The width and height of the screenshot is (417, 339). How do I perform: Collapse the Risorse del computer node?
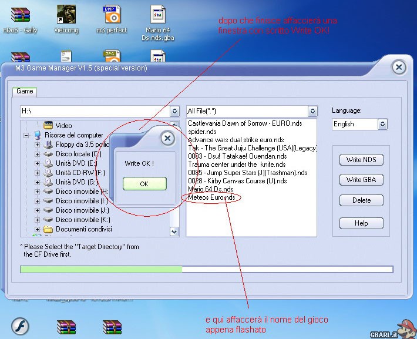click(x=26, y=135)
